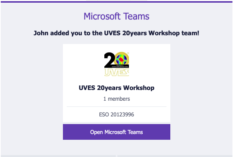
Task: Click the small tab above purple bar
Action: pyautogui.click(x=117, y=0)
